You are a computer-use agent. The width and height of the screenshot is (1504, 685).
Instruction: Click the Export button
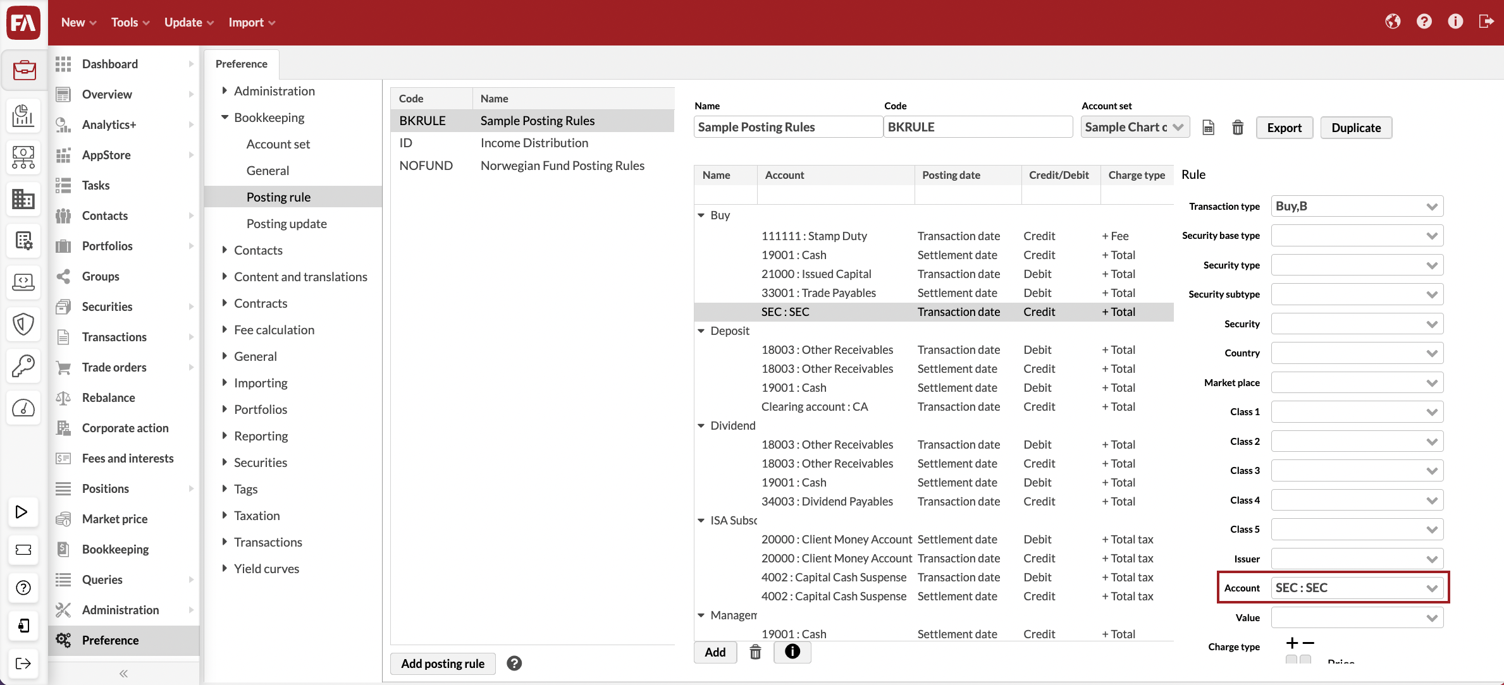(x=1284, y=128)
